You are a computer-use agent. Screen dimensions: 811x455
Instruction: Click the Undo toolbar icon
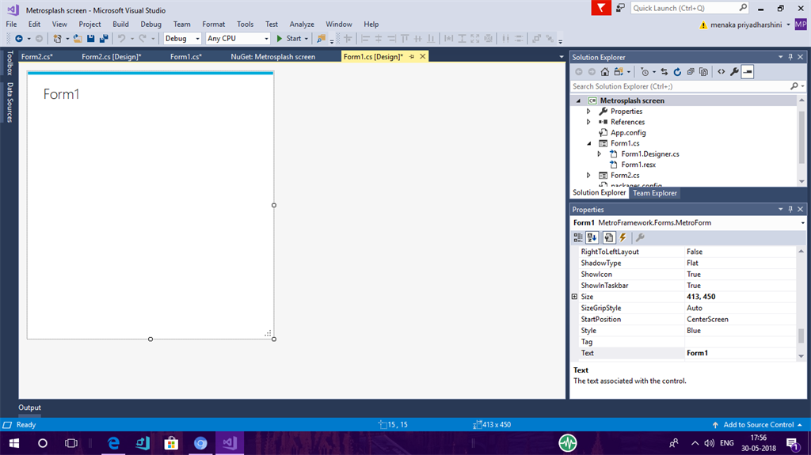[x=121, y=38]
